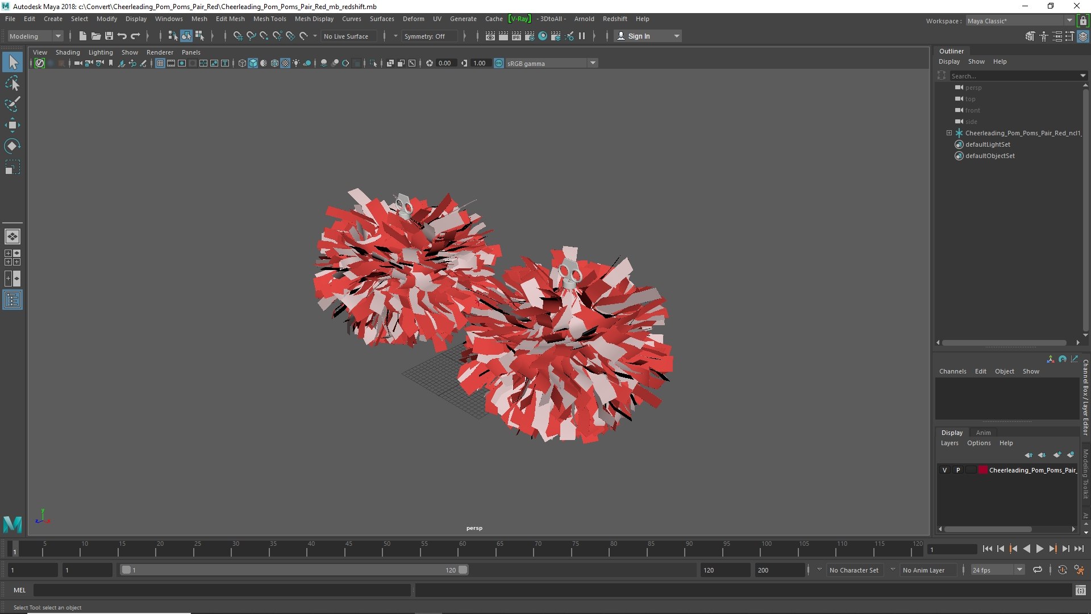The height and width of the screenshot is (614, 1091).
Task: Open the Redshift menu
Action: [x=614, y=19]
